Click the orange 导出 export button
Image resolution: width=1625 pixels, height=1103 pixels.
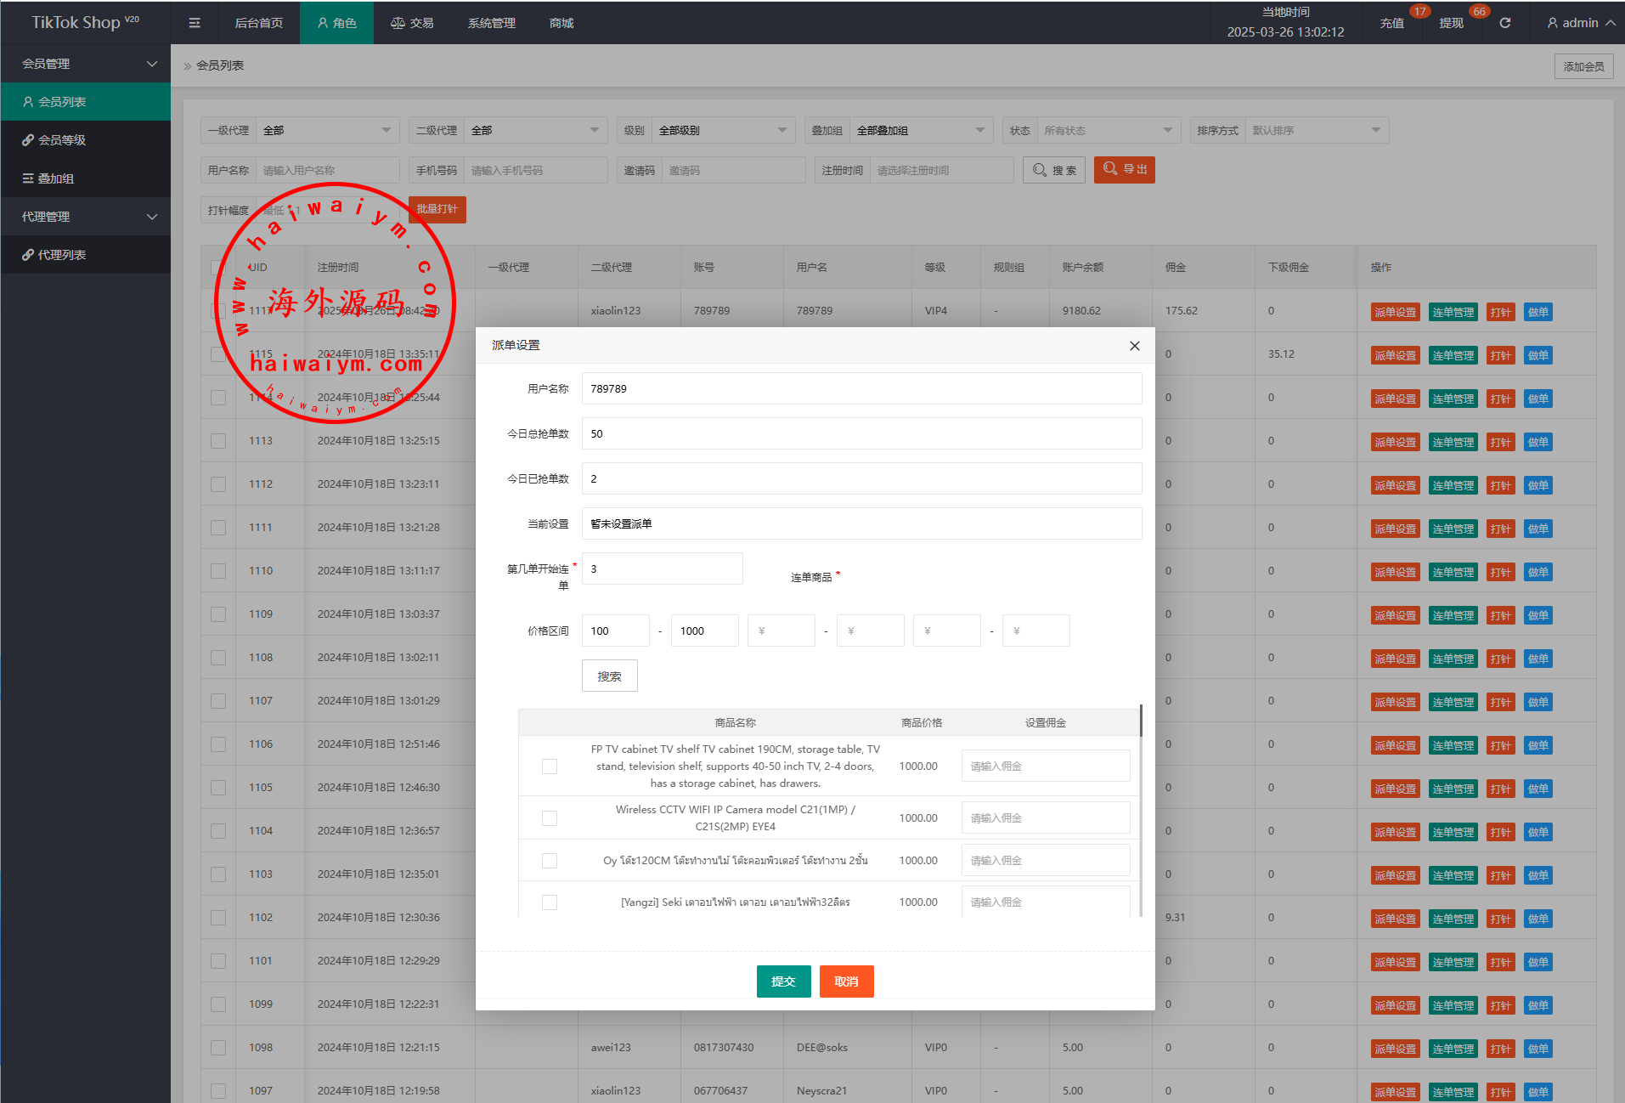[1124, 170]
